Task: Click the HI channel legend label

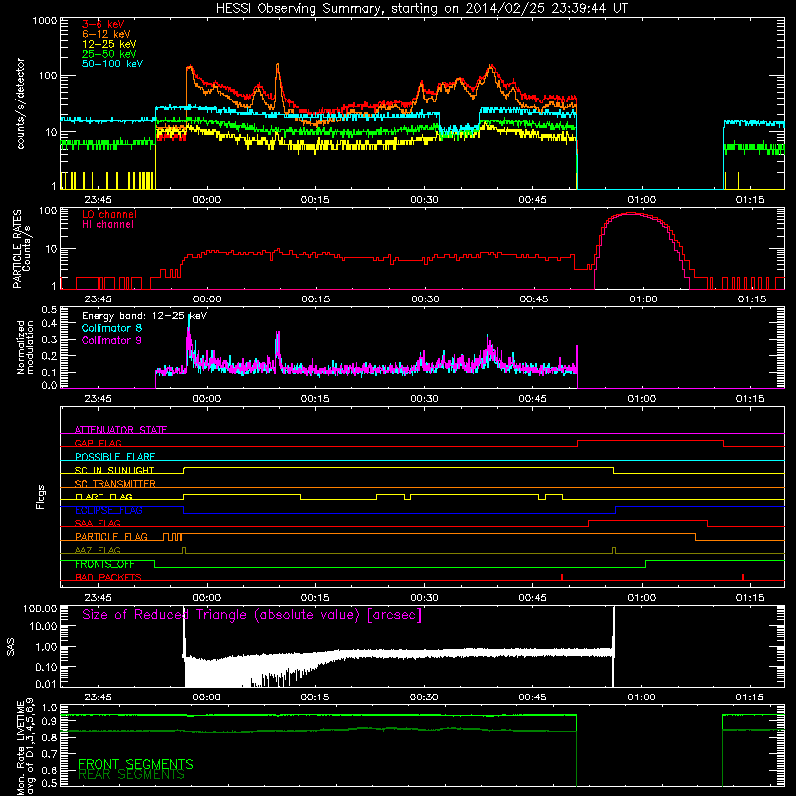Action: [x=107, y=225]
